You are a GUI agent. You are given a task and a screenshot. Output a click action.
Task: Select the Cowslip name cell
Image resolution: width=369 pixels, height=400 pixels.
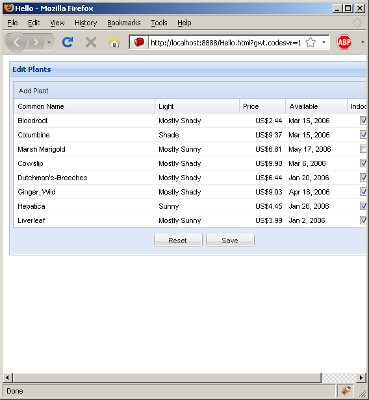[84, 163]
